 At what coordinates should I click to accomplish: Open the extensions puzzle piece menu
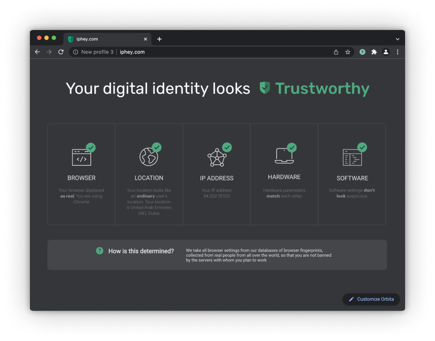pos(374,52)
